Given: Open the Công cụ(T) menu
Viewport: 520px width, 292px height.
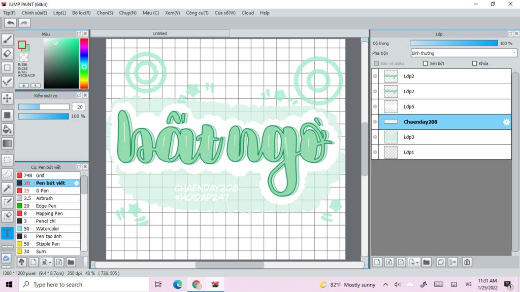Looking at the screenshot, I should point(197,13).
